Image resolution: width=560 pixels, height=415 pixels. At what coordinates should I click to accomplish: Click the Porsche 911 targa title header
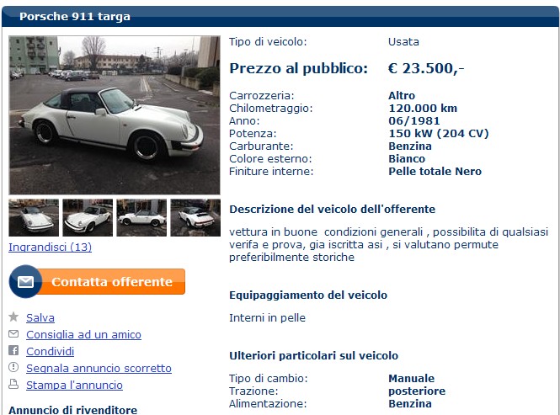pos(75,17)
